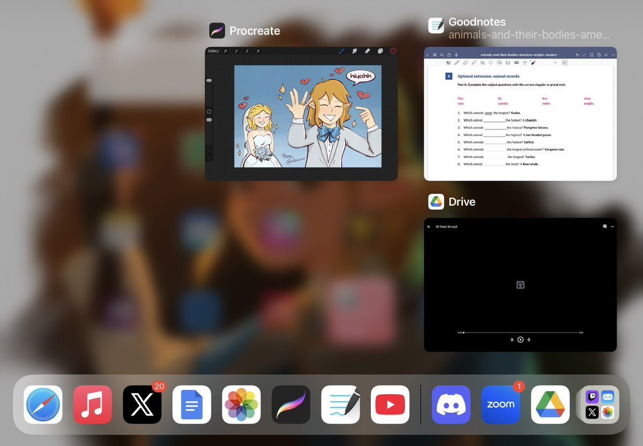The width and height of the screenshot is (643, 446).
Task: Click Drive audio seek bar
Action: [x=520, y=332]
